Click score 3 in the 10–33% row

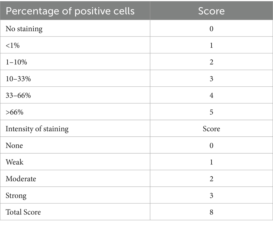(211, 79)
